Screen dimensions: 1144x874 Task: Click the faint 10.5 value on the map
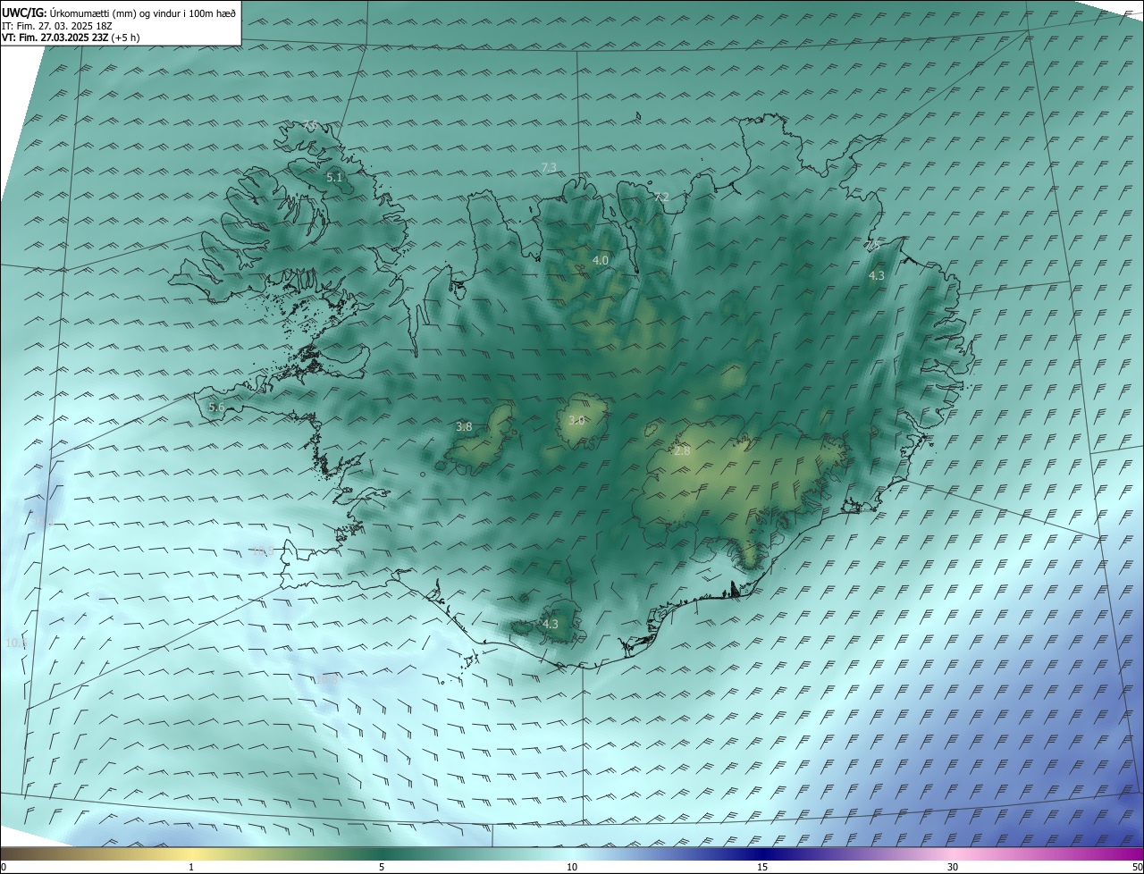point(262,551)
